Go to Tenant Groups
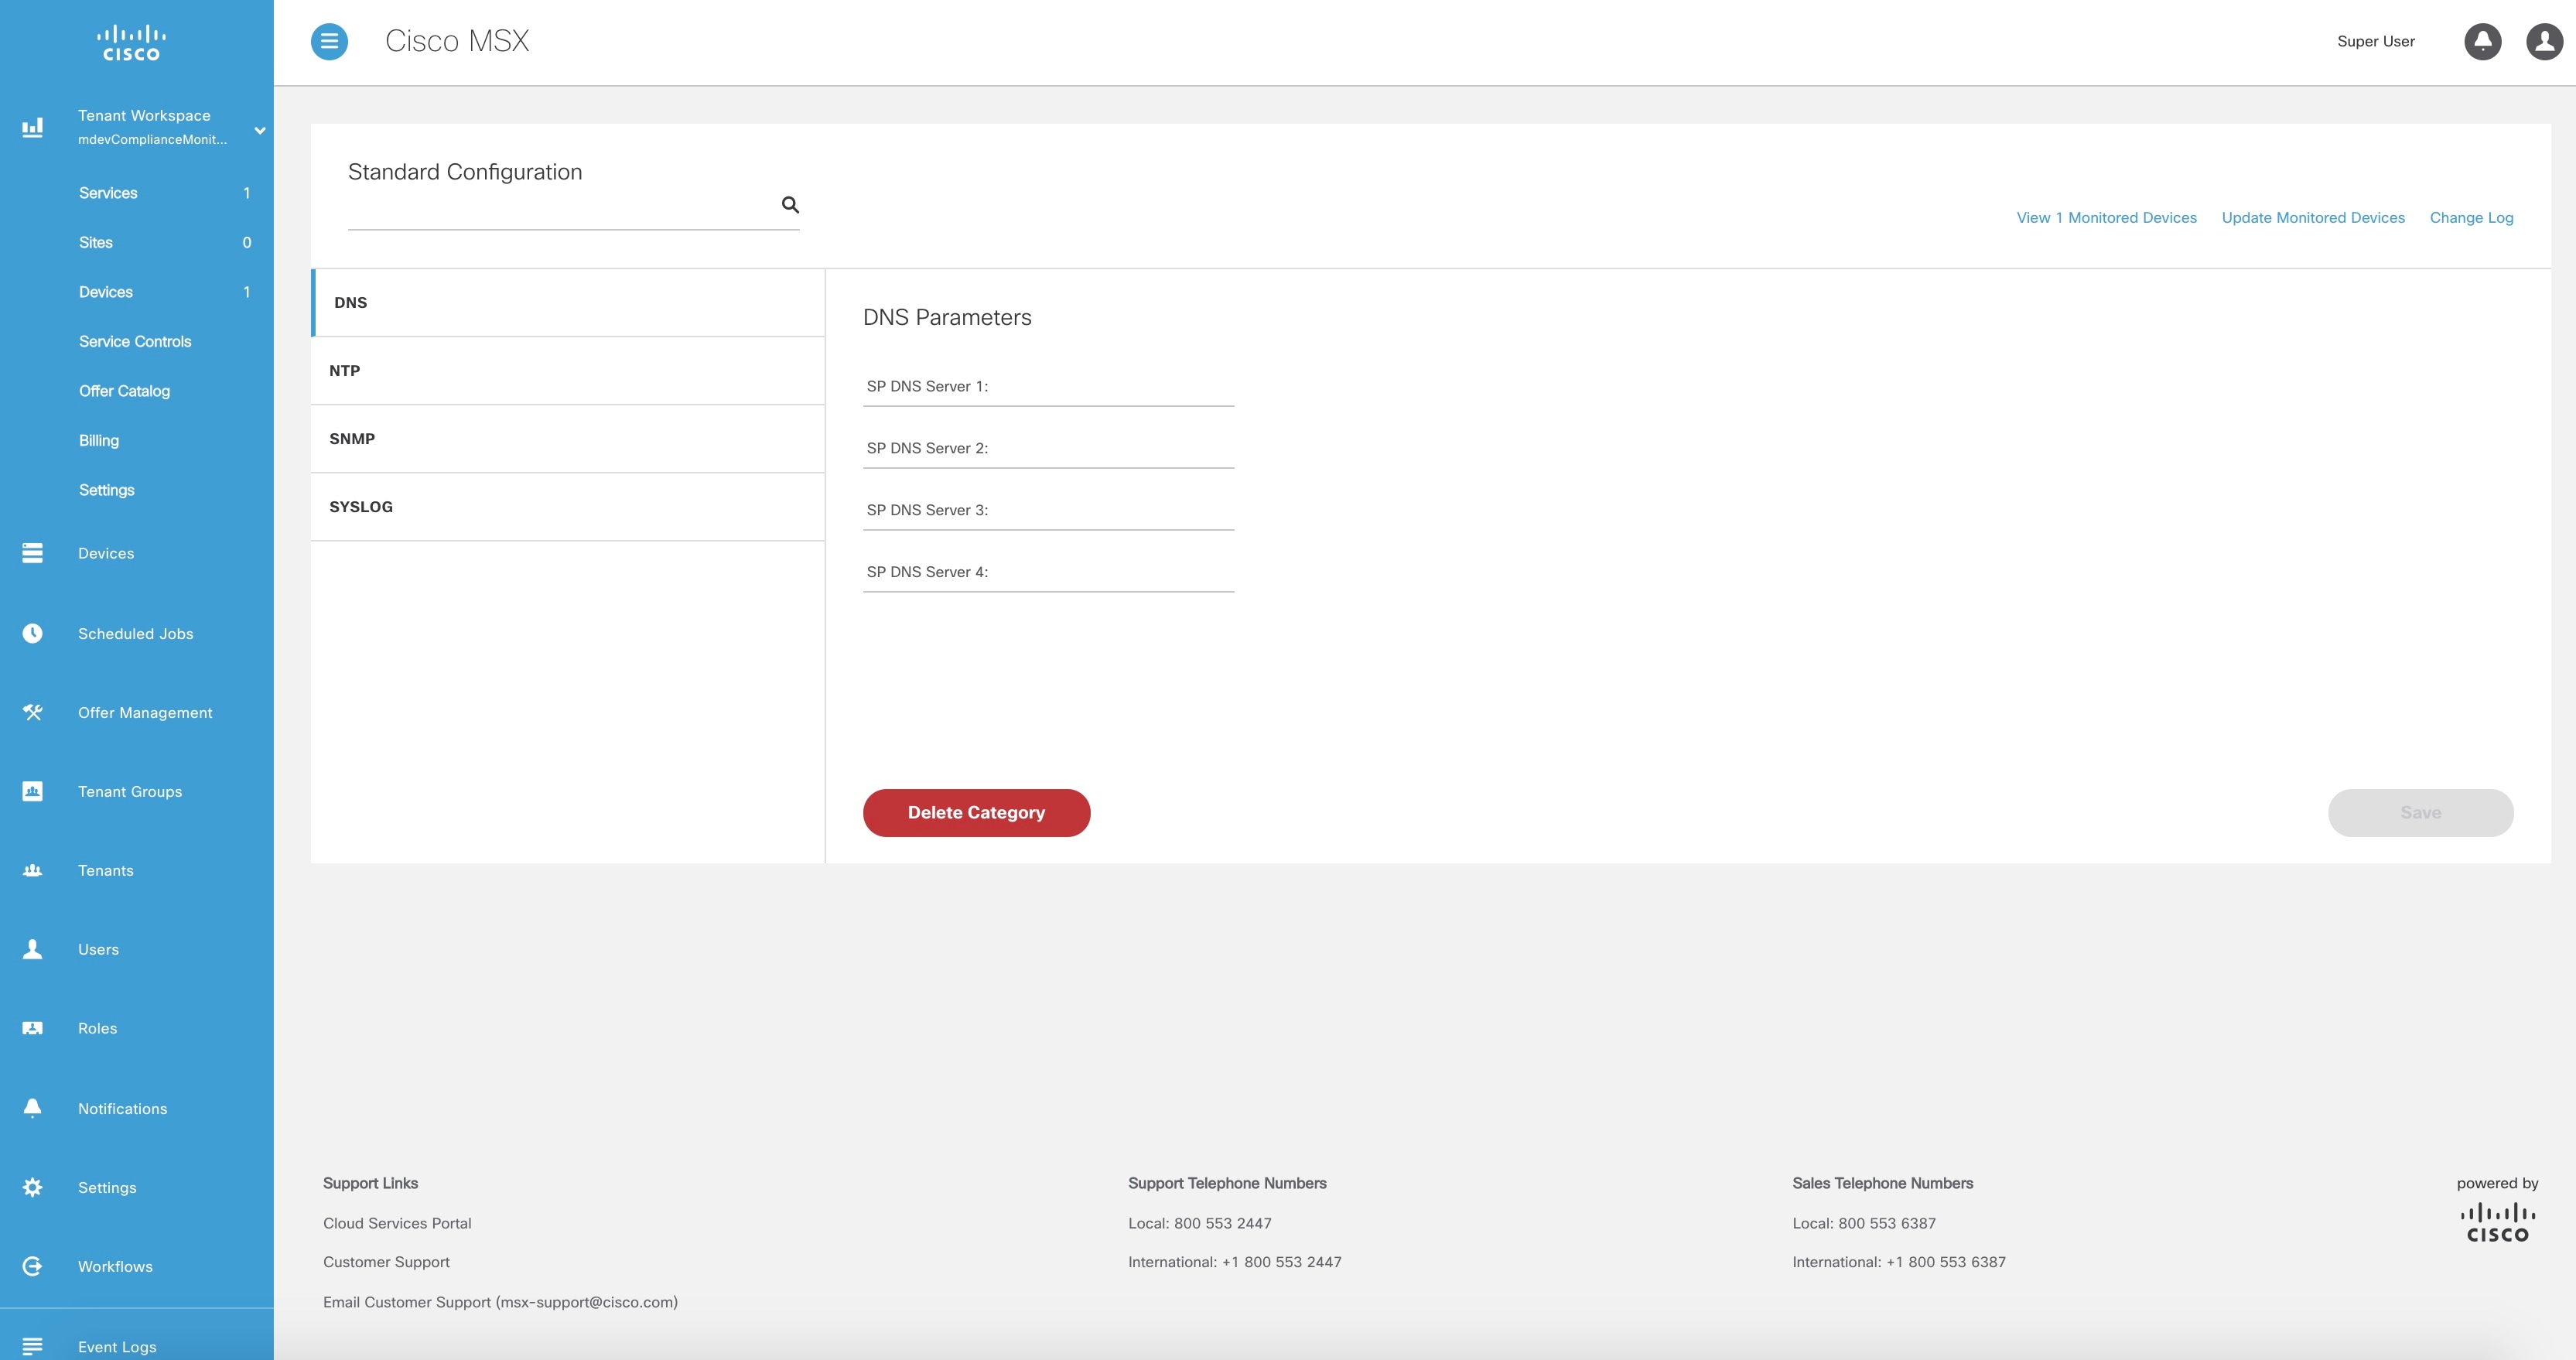Screen dimensions: 2576x1360 [130, 792]
